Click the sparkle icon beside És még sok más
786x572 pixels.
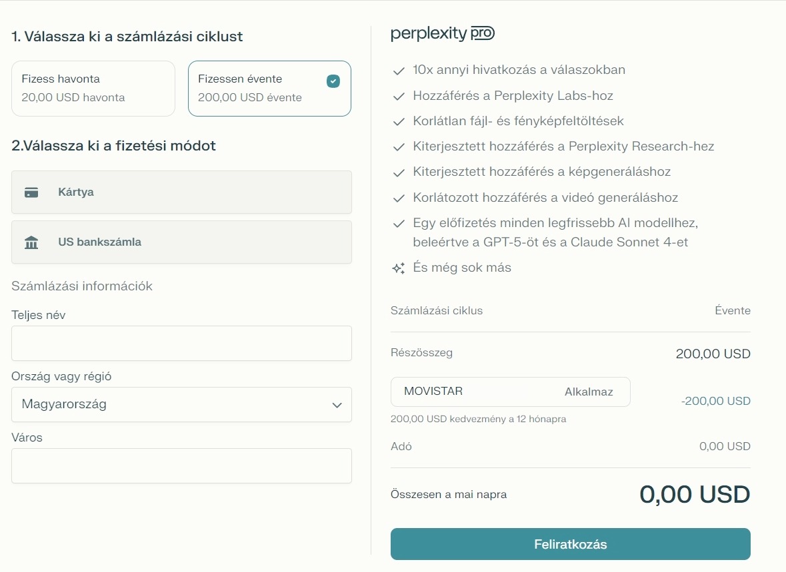click(x=399, y=268)
